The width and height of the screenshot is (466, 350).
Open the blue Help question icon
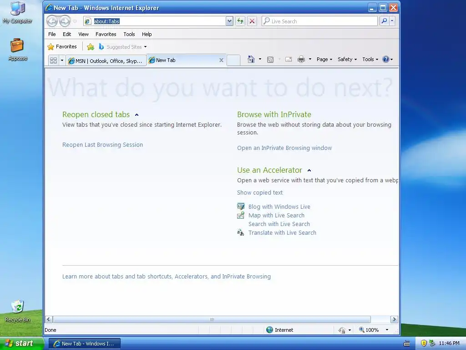pyautogui.click(x=386, y=59)
